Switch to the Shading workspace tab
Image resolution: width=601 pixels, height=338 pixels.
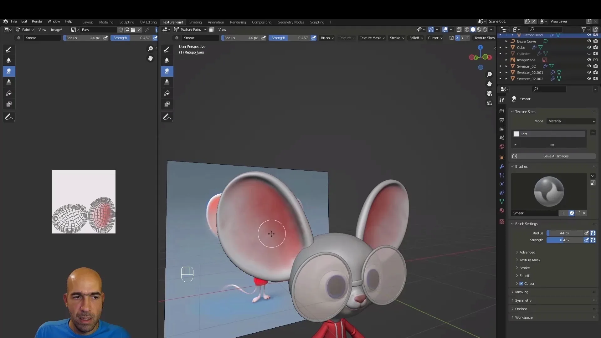click(195, 22)
